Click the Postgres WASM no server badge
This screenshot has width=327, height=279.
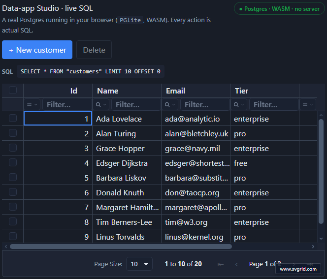click(x=279, y=9)
